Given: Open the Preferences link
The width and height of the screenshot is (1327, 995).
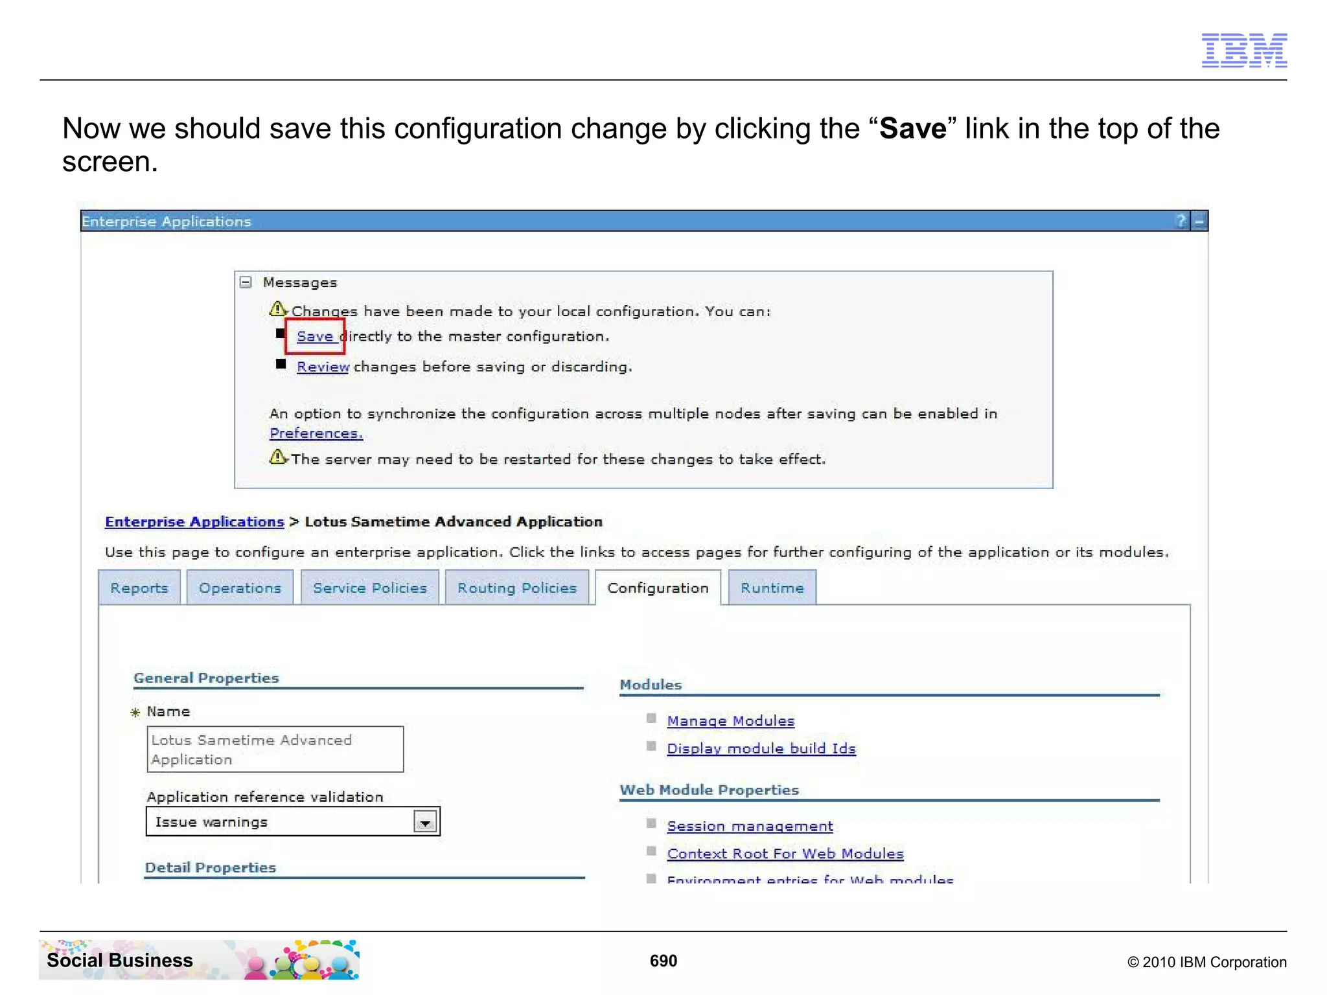Looking at the screenshot, I should [316, 433].
